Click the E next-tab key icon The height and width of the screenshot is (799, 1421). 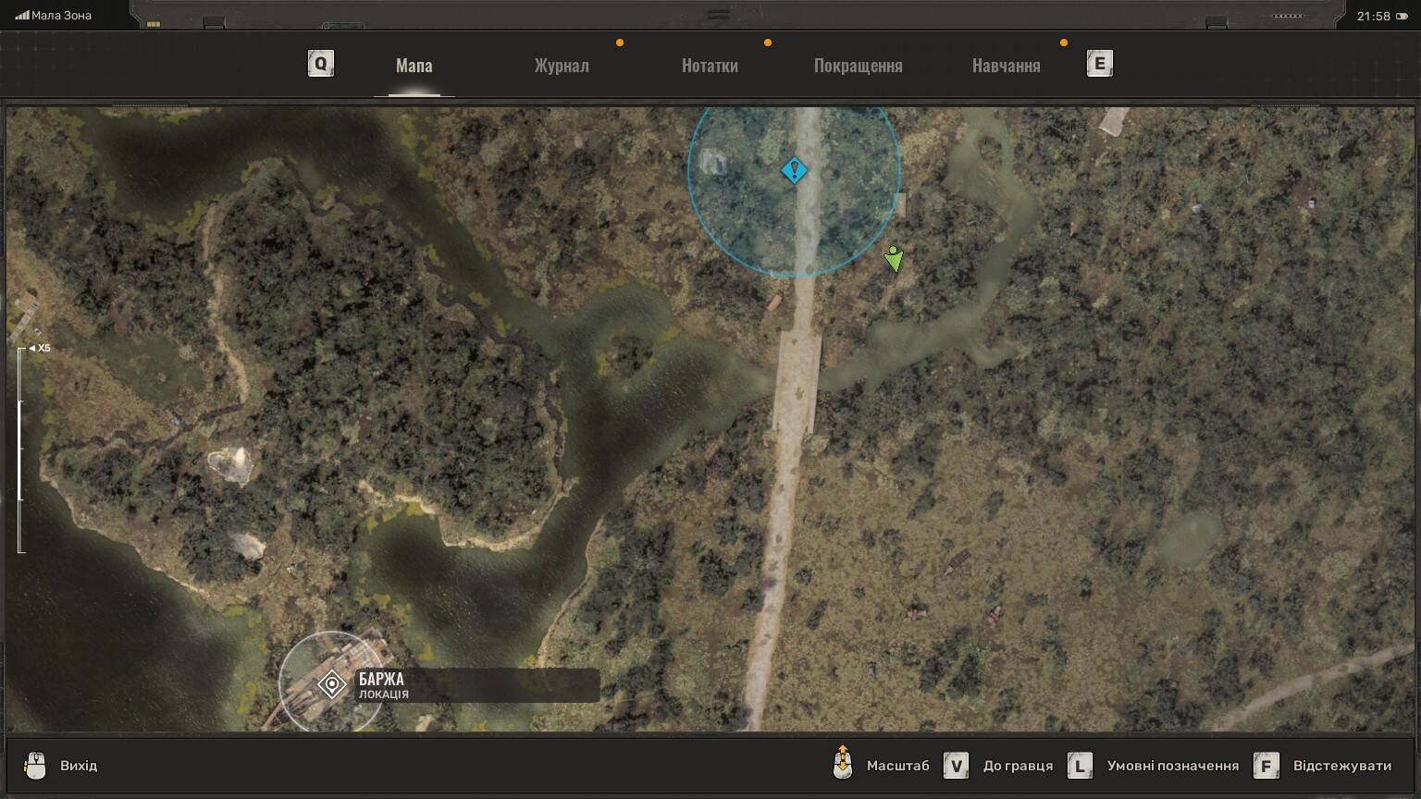pos(1099,64)
